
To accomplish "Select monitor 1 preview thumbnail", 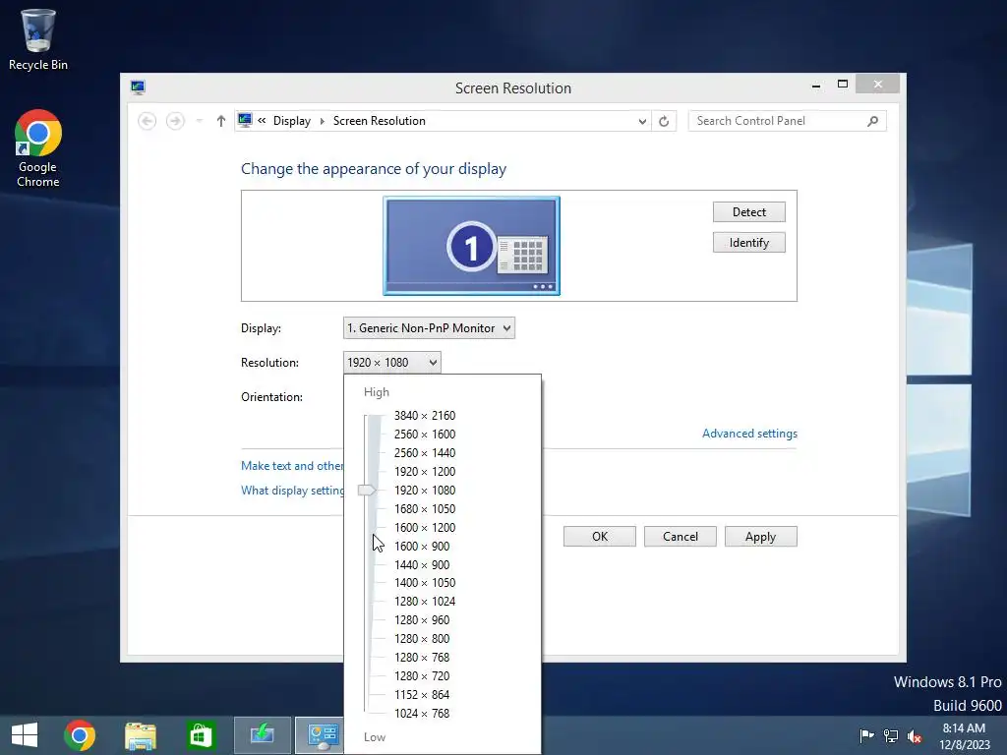I will pyautogui.click(x=471, y=246).
